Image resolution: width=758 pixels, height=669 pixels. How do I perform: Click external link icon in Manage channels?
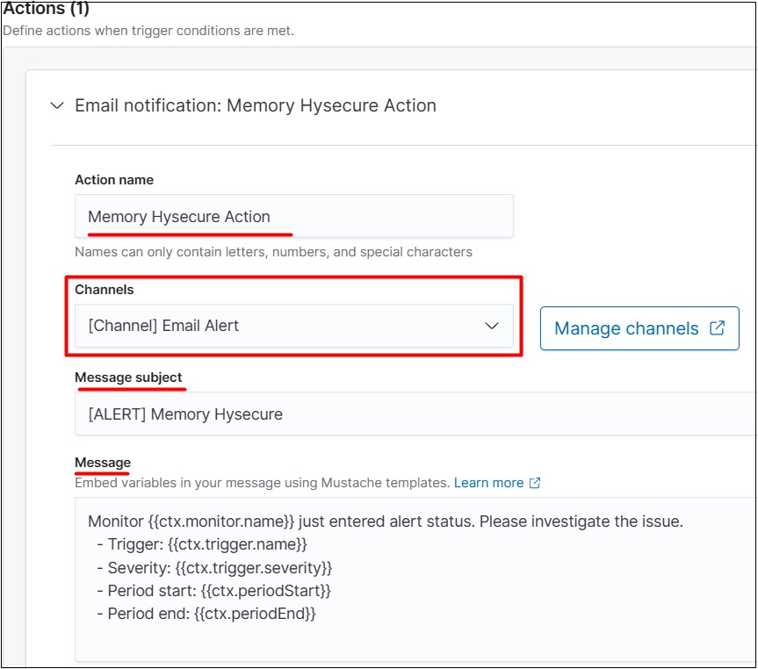[718, 328]
